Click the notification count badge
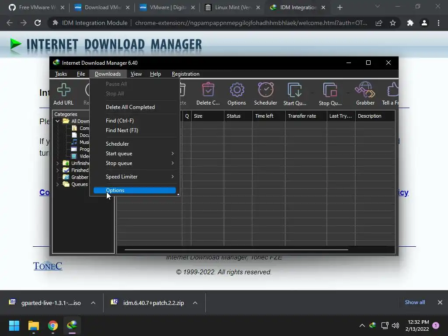Image resolution: width=448 pixels, height=336 pixels. [436, 325]
